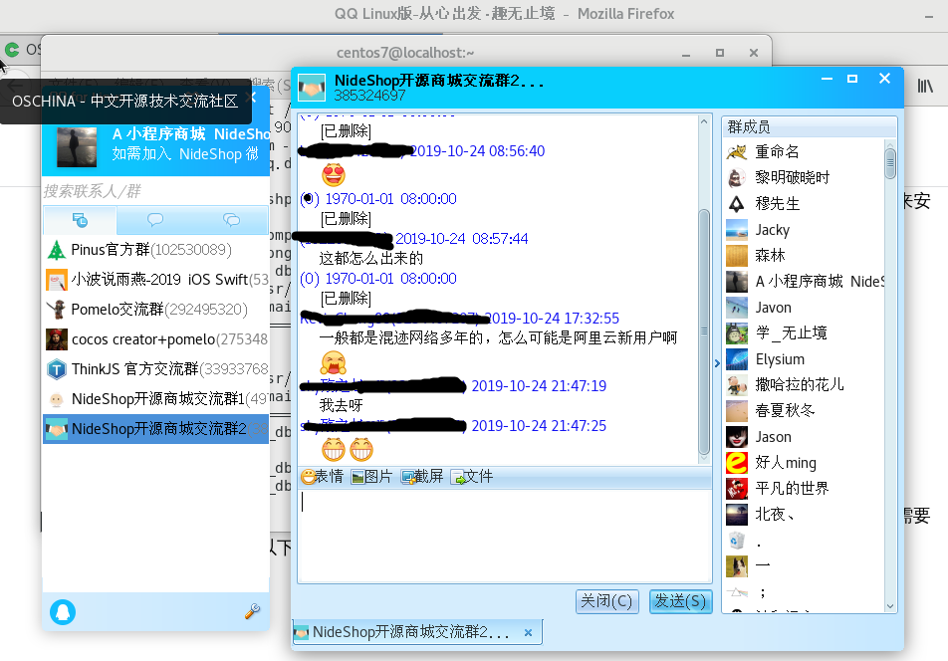Switch to the recent contacts tab
948x661 pixels.
pos(80,220)
